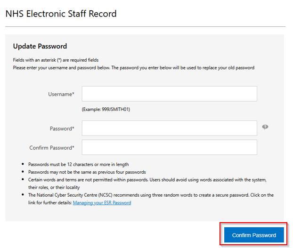
Task: Select the Confirm Password input field
Action: tap(169, 147)
